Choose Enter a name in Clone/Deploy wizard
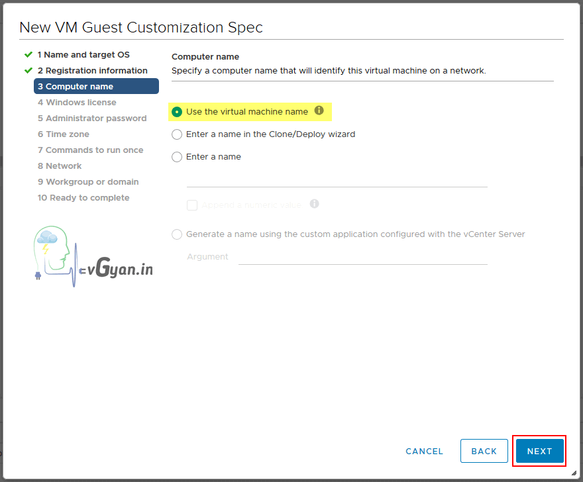Viewport: 583px width, 482px height. click(x=177, y=134)
